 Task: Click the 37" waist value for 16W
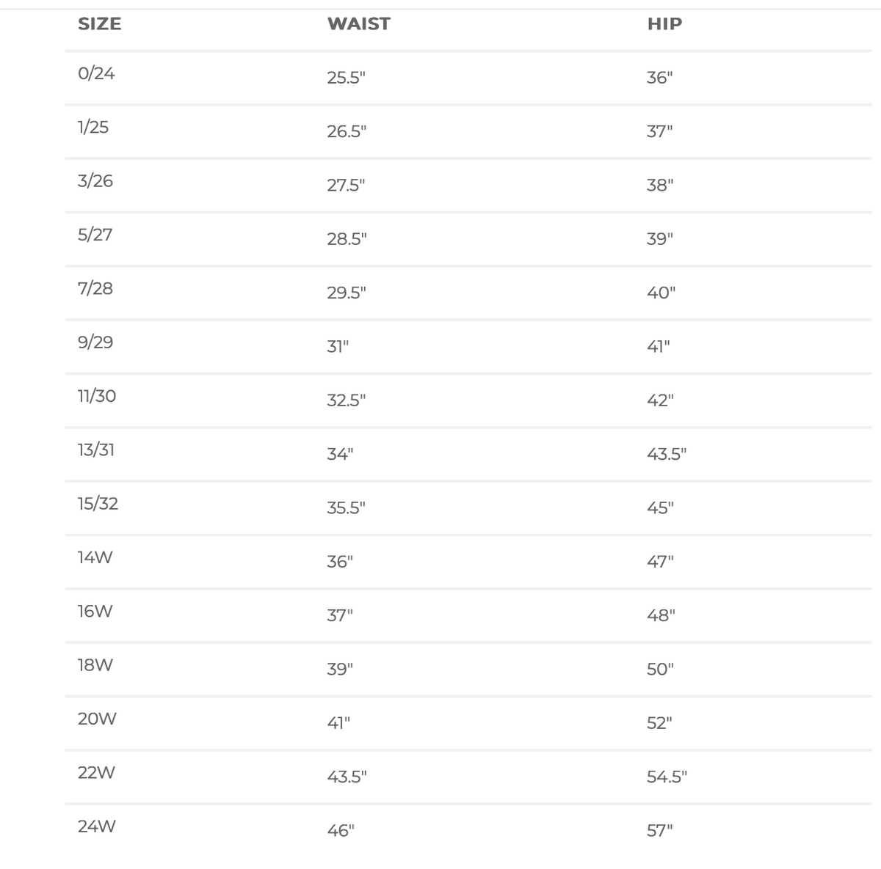340,615
